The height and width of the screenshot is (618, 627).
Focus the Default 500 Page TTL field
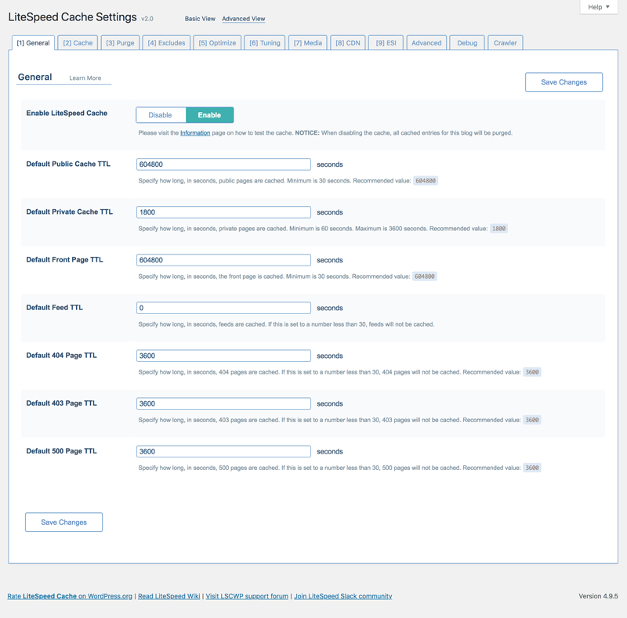223,451
